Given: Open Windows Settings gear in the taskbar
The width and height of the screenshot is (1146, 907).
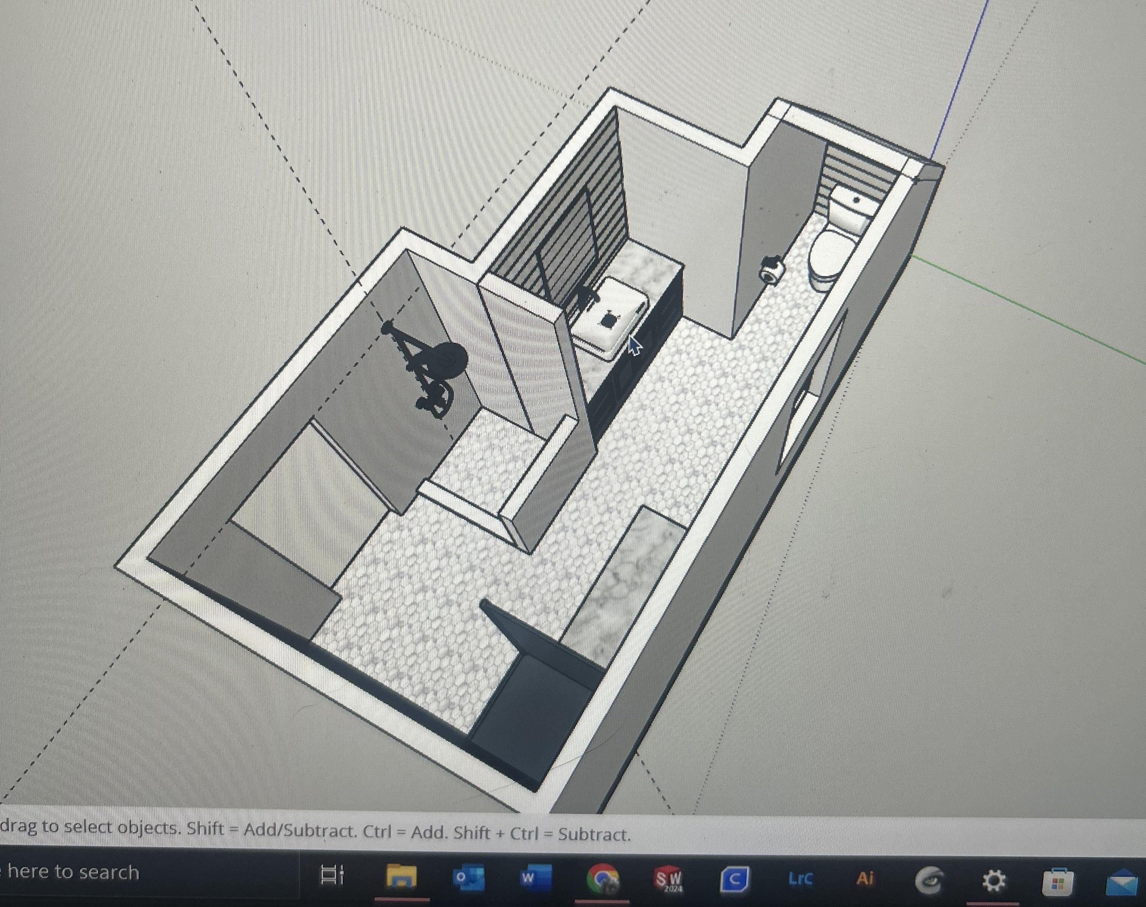Looking at the screenshot, I should point(994,881).
